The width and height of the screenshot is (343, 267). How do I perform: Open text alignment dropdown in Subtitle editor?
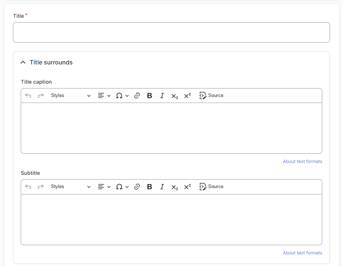tap(104, 187)
